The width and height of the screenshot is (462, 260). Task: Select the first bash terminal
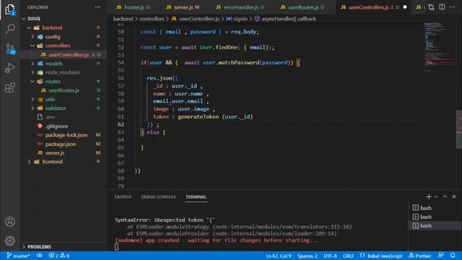pos(435,208)
